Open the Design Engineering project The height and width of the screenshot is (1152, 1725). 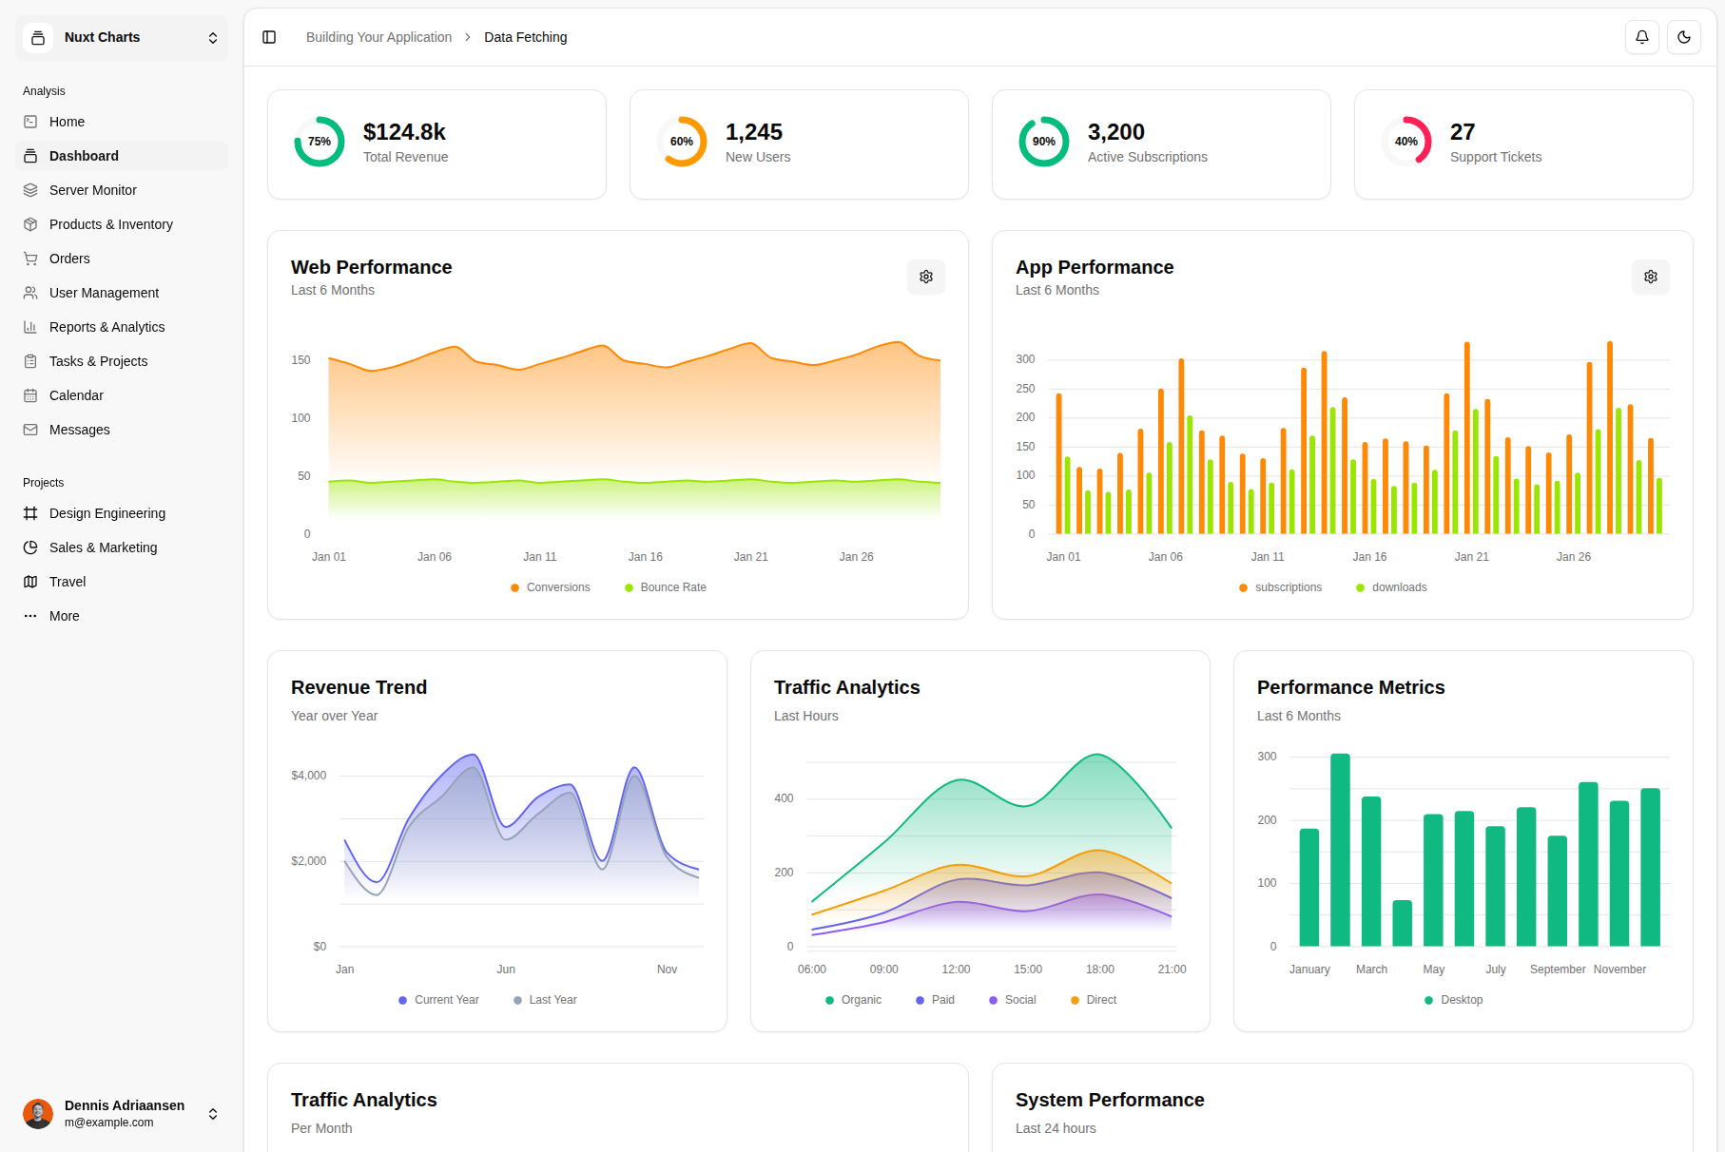[107, 513]
